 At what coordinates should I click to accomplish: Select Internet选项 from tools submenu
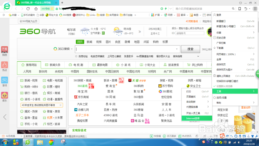click(x=197, y=118)
